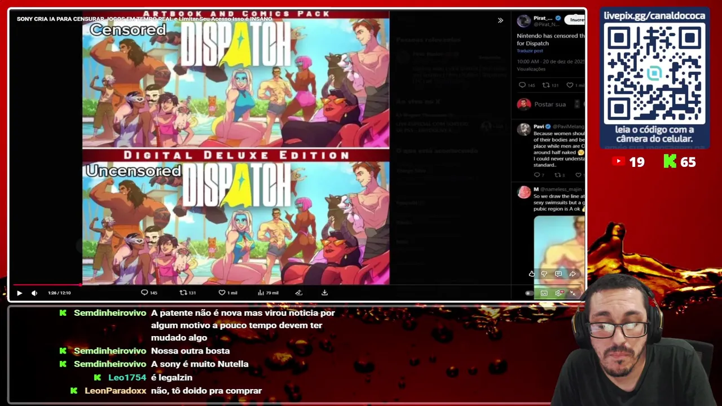Click the Postar sua reply field
This screenshot has height=406, width=722.
[x=550, y=104]
